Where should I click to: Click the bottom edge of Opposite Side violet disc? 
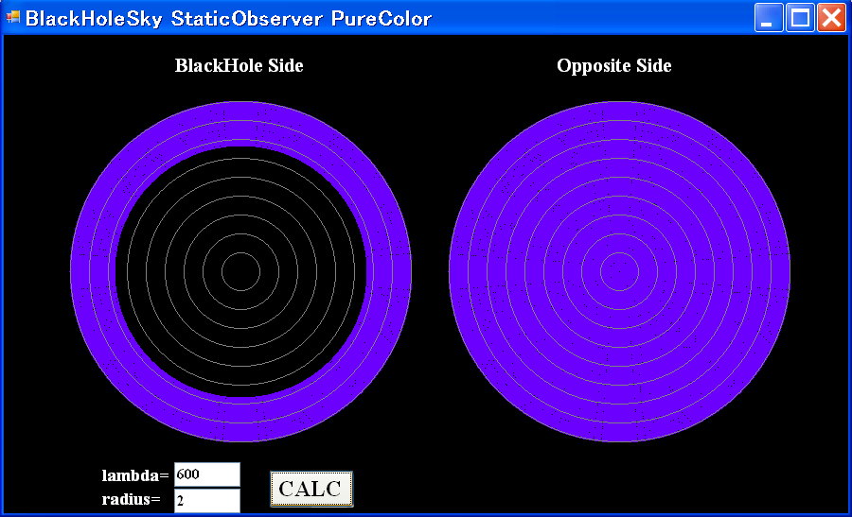pyautogui.click(x=619, y=439)
